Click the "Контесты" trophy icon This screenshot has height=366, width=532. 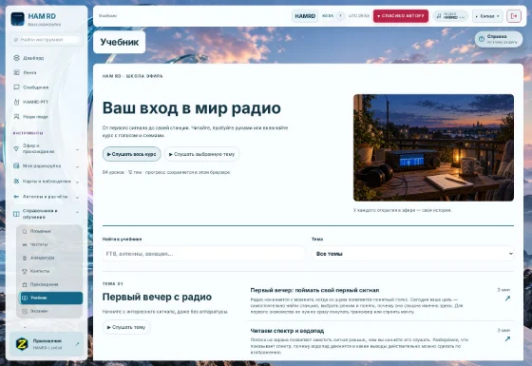click(x=25, y=271)
